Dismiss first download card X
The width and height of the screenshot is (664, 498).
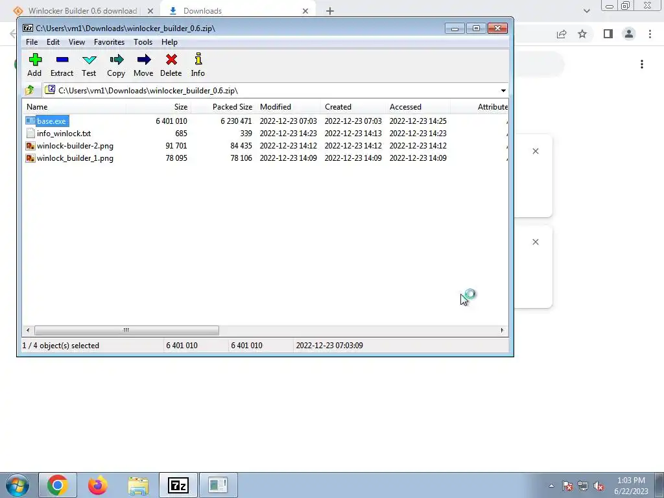[536, 151]
